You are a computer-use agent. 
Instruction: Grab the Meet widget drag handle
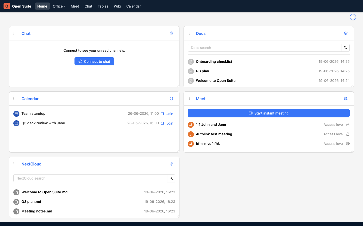point(189,99)
